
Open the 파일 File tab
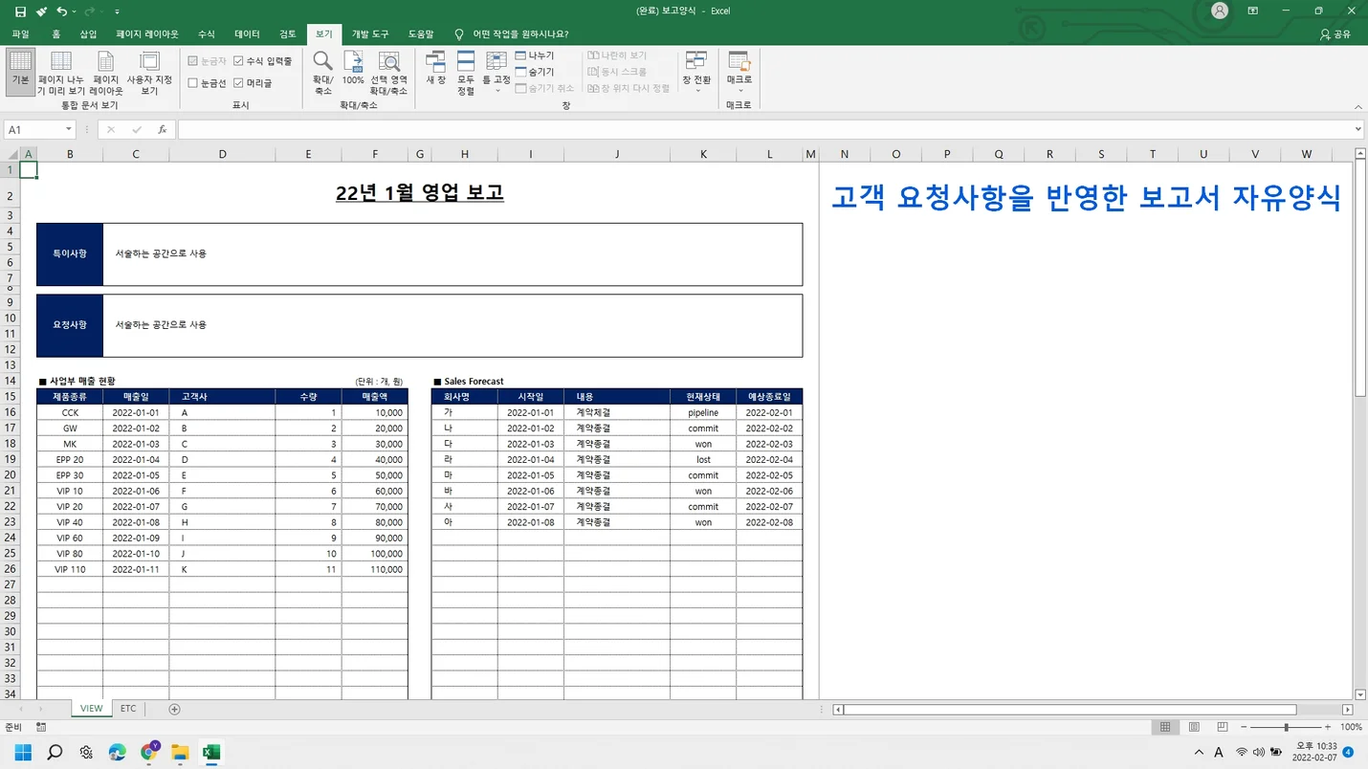coord(20,33)
